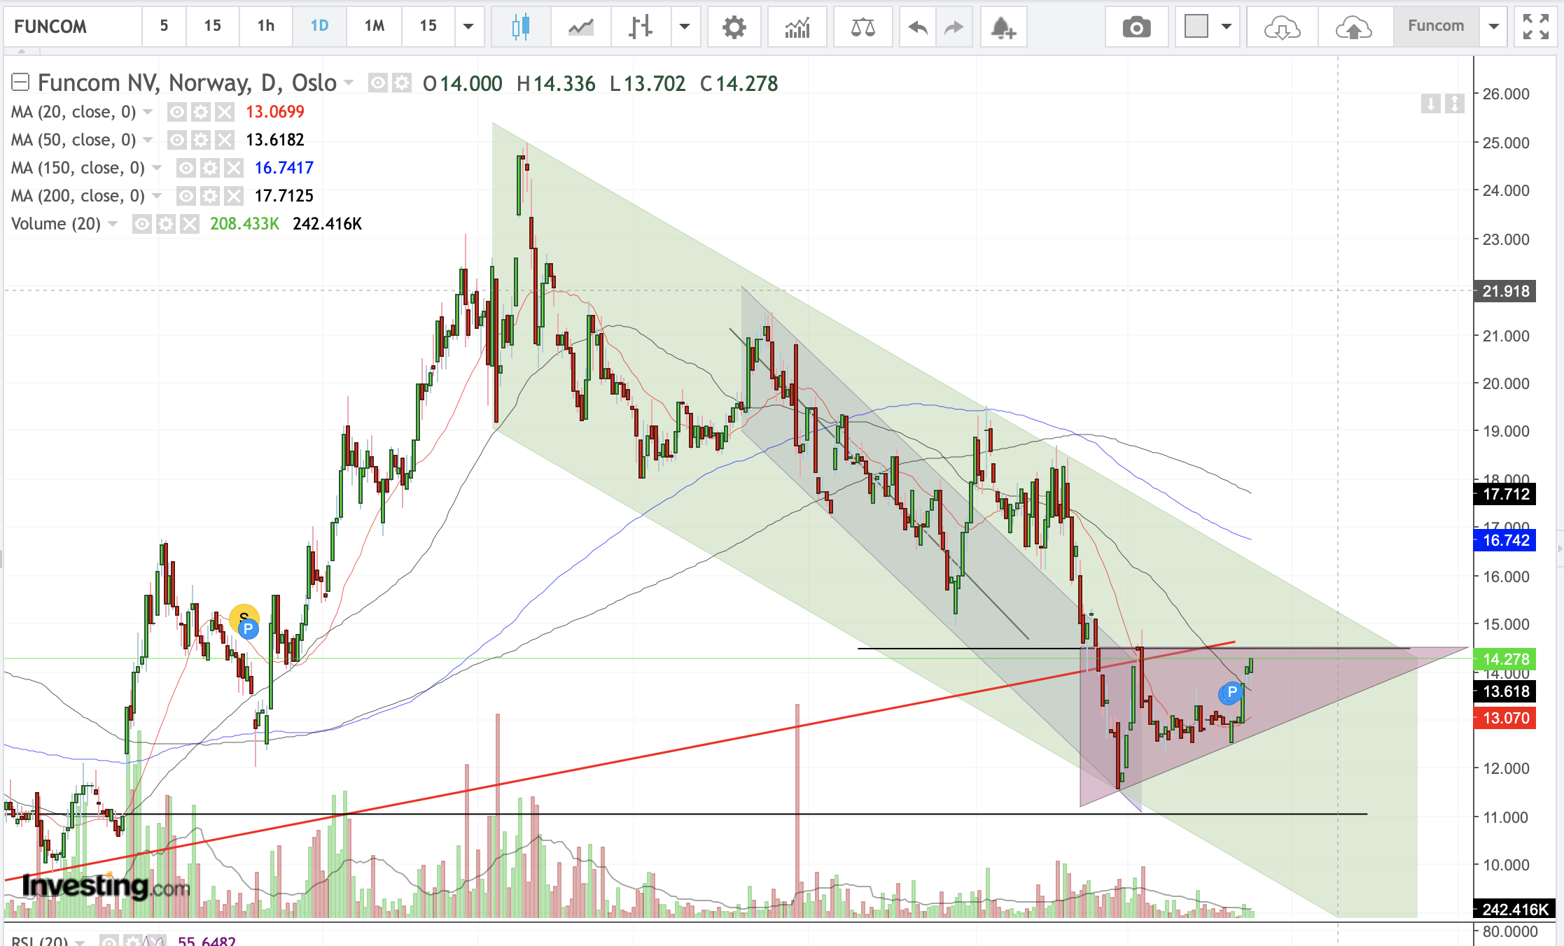This screenshot has width=1564, height=946.
Task: Open settings for Funcom NV main series
Action: [x=402, y=83]
